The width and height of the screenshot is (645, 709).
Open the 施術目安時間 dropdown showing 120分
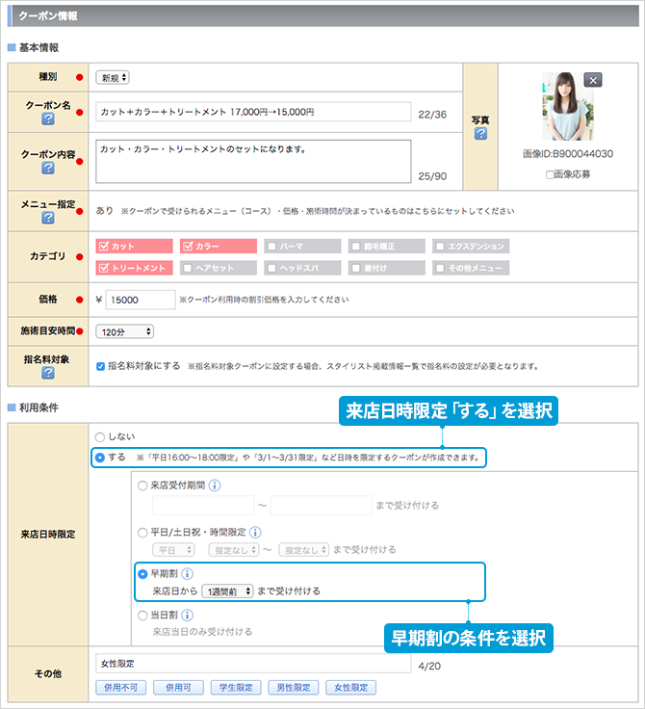125,331
